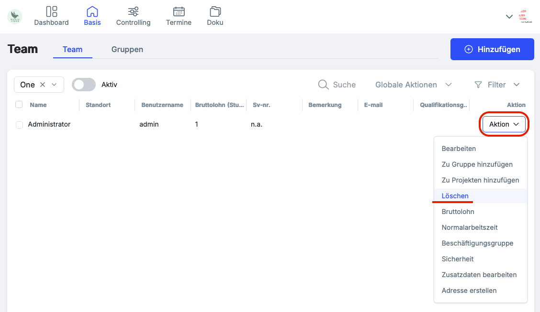Viewport: 540px width, 312px height.
Task: Open the Aktion dropdown for Administrator
Action: [x=504, y=124]
